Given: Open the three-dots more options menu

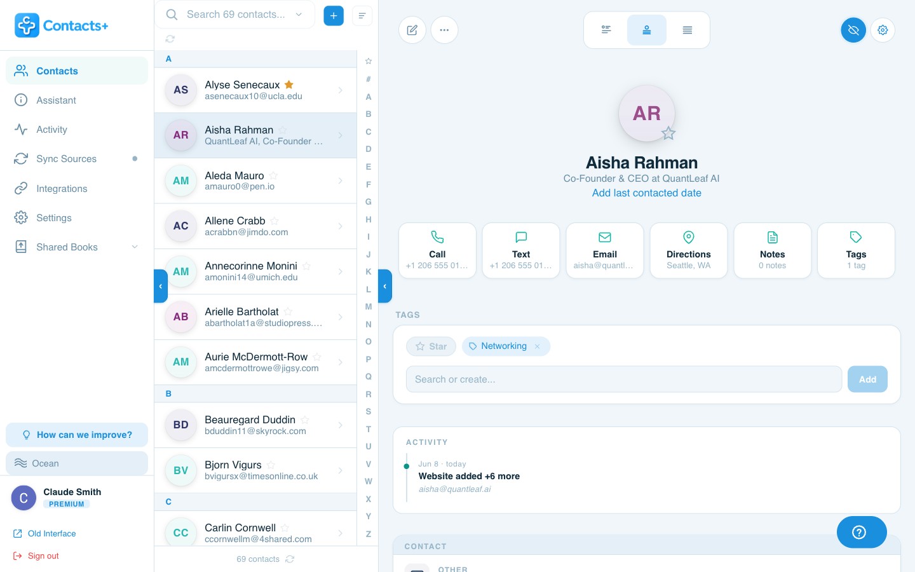Looking at the screenshot, I should (444, 30).
